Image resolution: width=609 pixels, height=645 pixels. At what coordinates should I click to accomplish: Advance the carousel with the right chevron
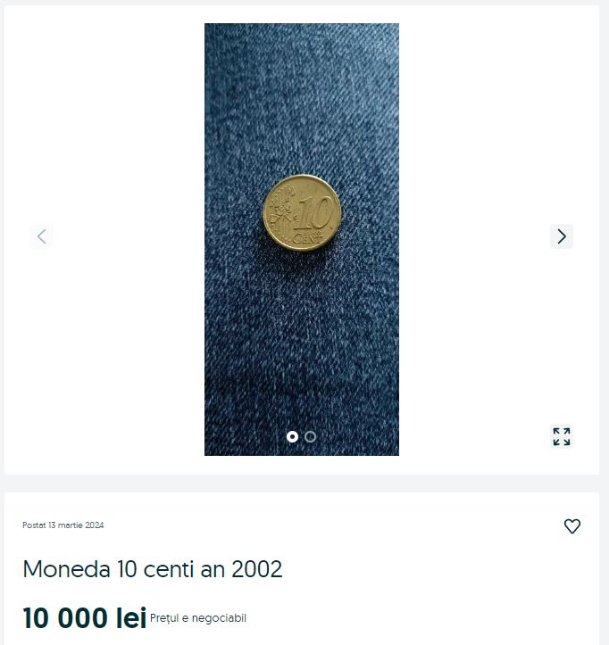click(x=562, y=236)
